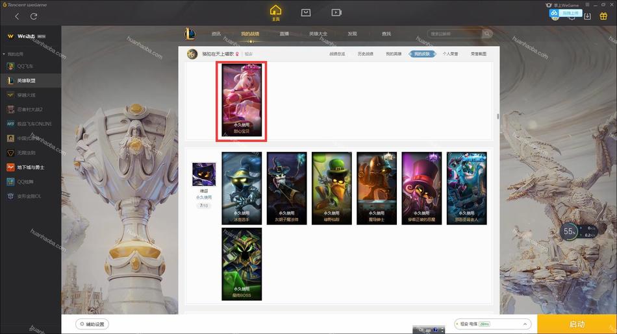Switch to the 荣誉截图 sub-tab
The image size is (617, 334).
tap(479, 54)
